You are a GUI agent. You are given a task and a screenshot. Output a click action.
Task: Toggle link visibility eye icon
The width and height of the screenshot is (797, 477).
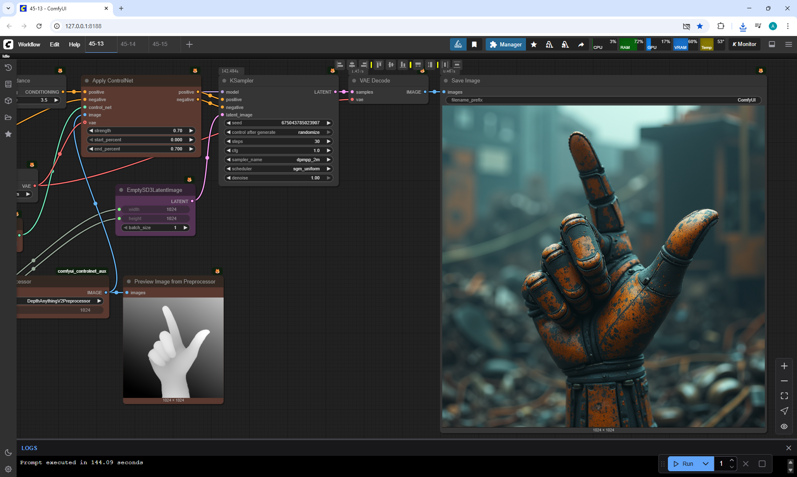tap(784, 426)
